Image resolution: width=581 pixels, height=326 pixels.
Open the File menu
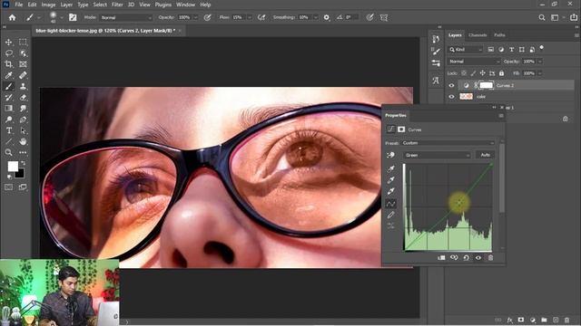(x=18, y=5)
